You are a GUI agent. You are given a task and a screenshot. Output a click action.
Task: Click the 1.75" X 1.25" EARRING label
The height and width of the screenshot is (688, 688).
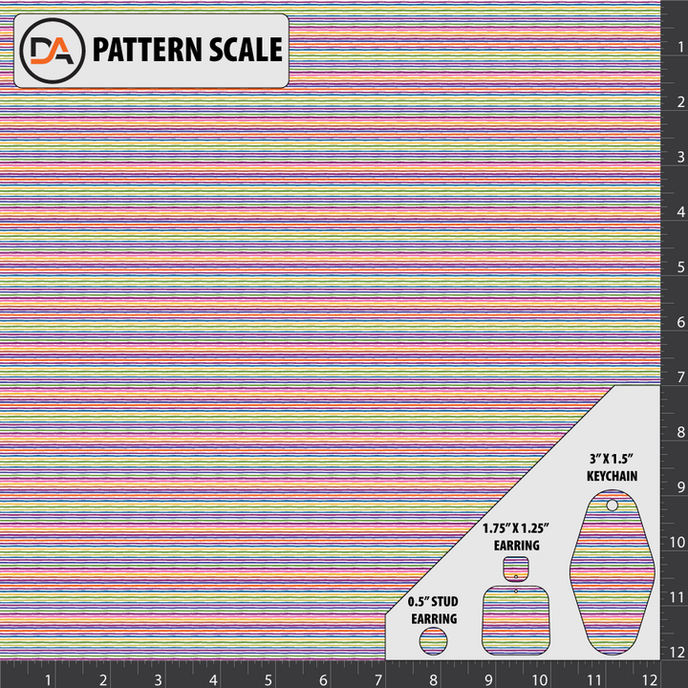pos(516,537)
